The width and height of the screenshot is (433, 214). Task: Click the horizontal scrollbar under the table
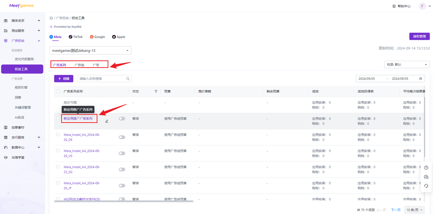[x=124, y=201]
